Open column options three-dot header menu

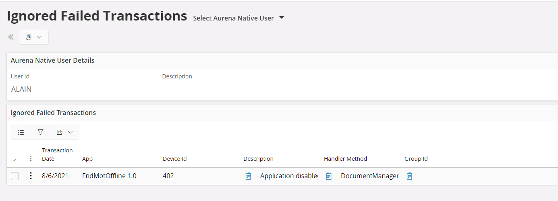(31, 159)
